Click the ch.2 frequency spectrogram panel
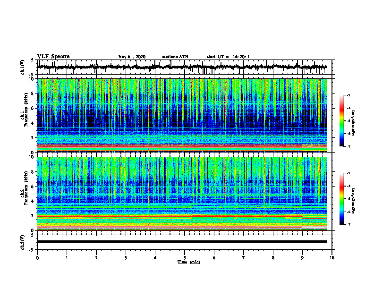374x289 pixels. point(182,194)
